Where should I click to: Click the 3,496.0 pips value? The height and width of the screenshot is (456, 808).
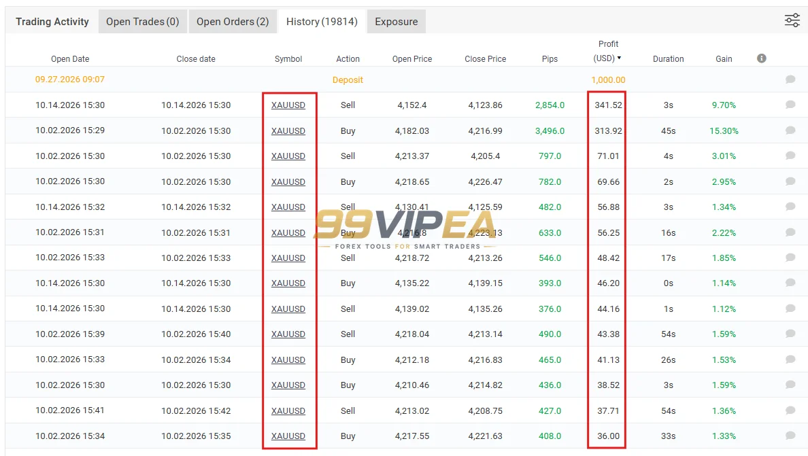click(550, 130)
